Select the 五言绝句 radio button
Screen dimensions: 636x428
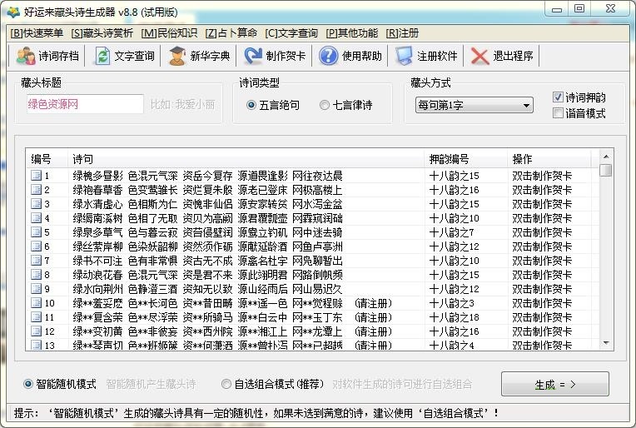pos(251,105)
